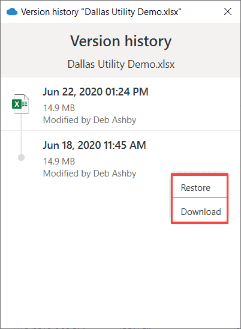Screen dimensions: 241x329
Task: Click the 14.9 MB size under Jun 18
Action: (59, 161)
